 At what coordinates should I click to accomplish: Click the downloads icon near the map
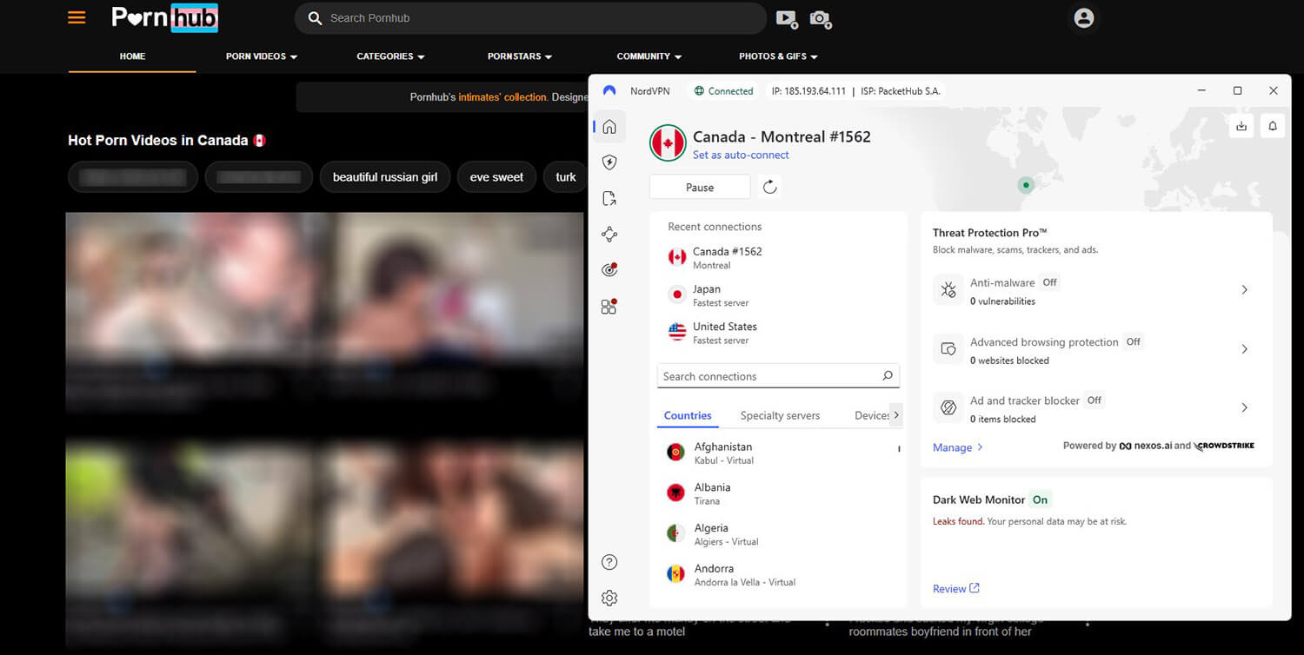[1241, 125]
